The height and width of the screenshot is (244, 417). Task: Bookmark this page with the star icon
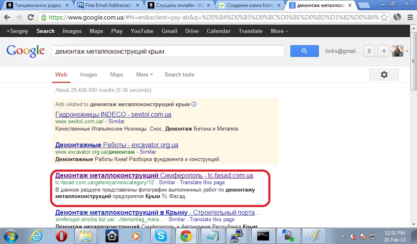384,17
